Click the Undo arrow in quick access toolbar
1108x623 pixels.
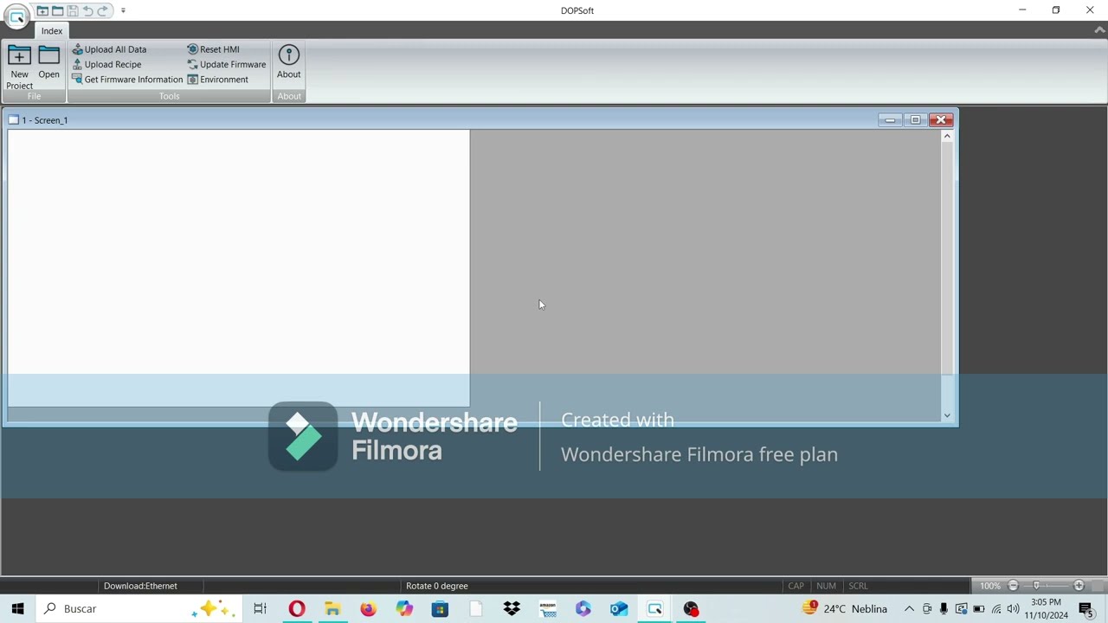[x=87, y=10]
